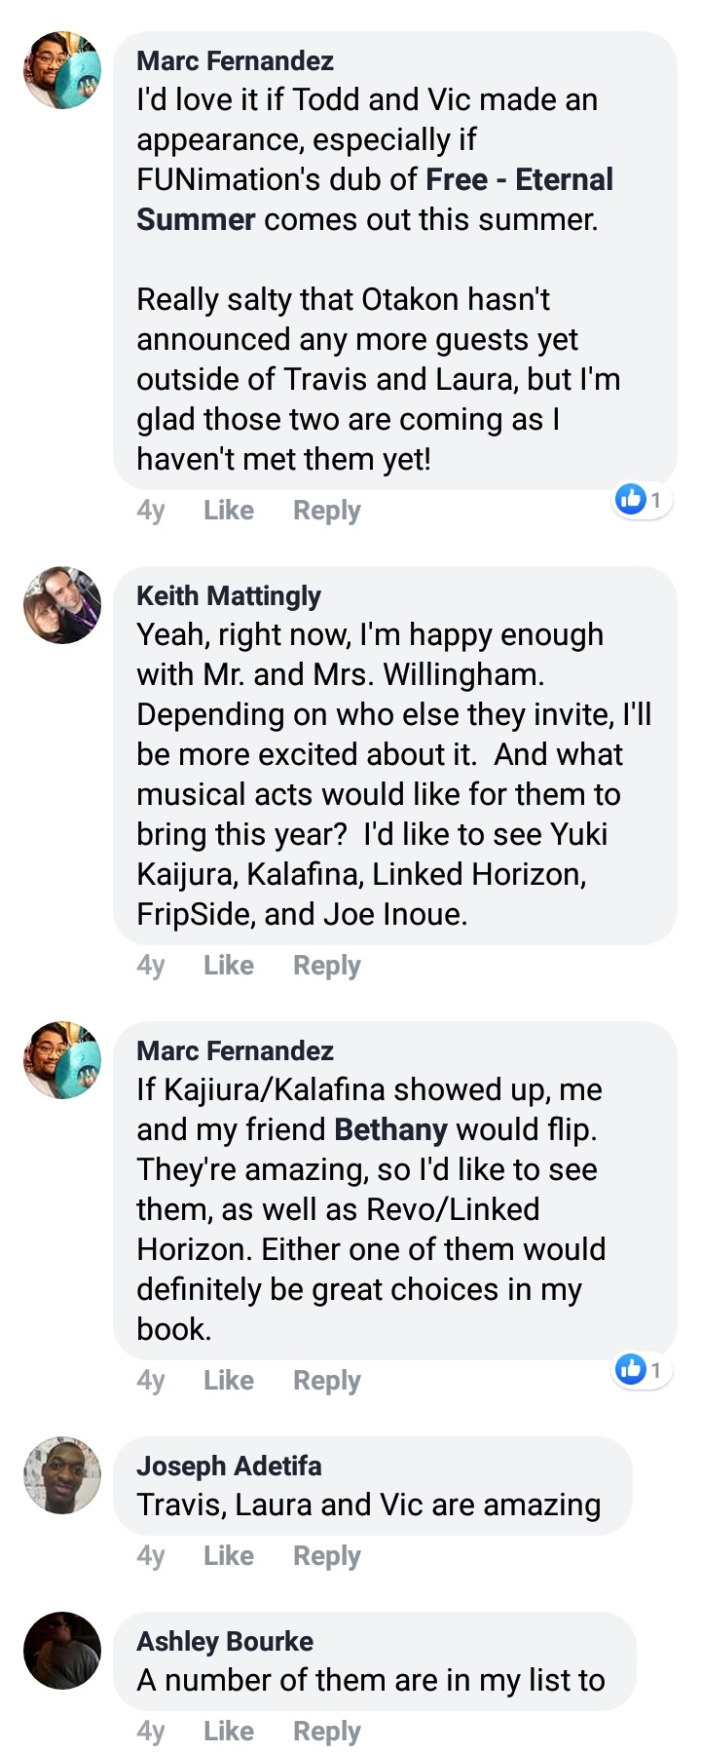701x1753 pixels.
Task: Reply to Ashley Bourke's comment
Action: (327, 1732)
